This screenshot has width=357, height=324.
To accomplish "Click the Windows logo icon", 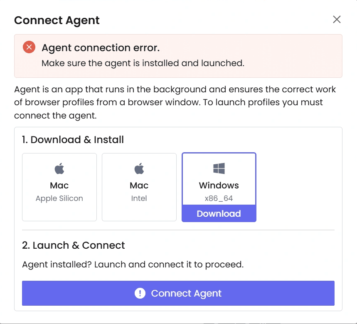I will [x=219, y=168].
